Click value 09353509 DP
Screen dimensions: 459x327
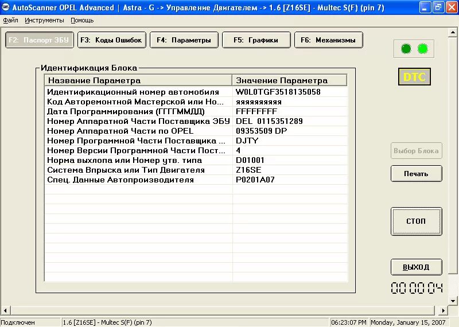click(262, 131)
